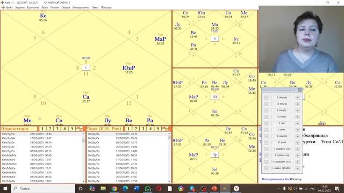The width and height of the screenshot is (344, 193).
Task: Select Vimshottari dasha level 4
Action: click(64, 129)
